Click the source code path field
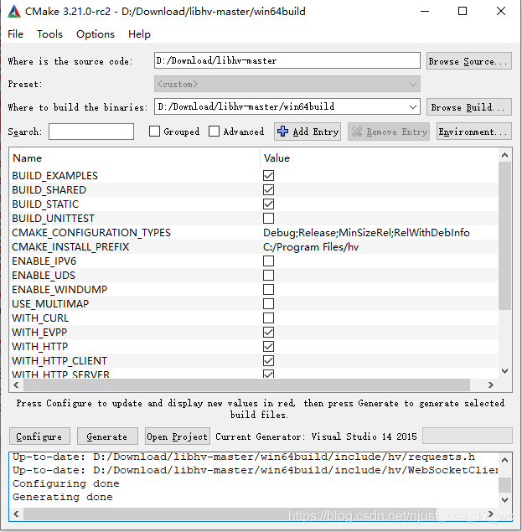 click(287, 60)
